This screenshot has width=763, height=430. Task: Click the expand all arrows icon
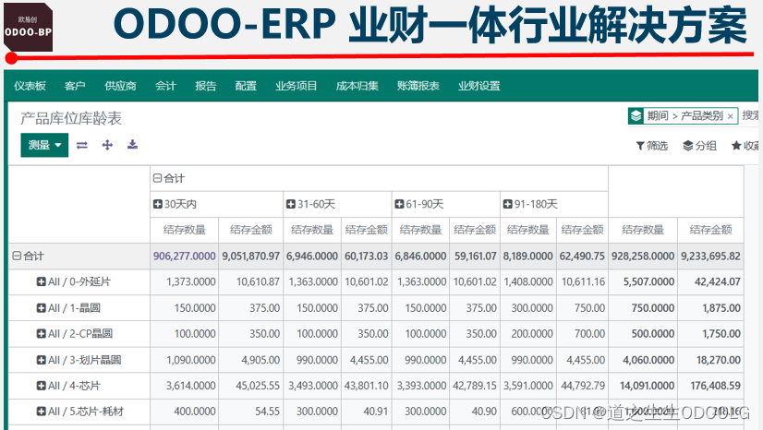click(x=107, y=145)
